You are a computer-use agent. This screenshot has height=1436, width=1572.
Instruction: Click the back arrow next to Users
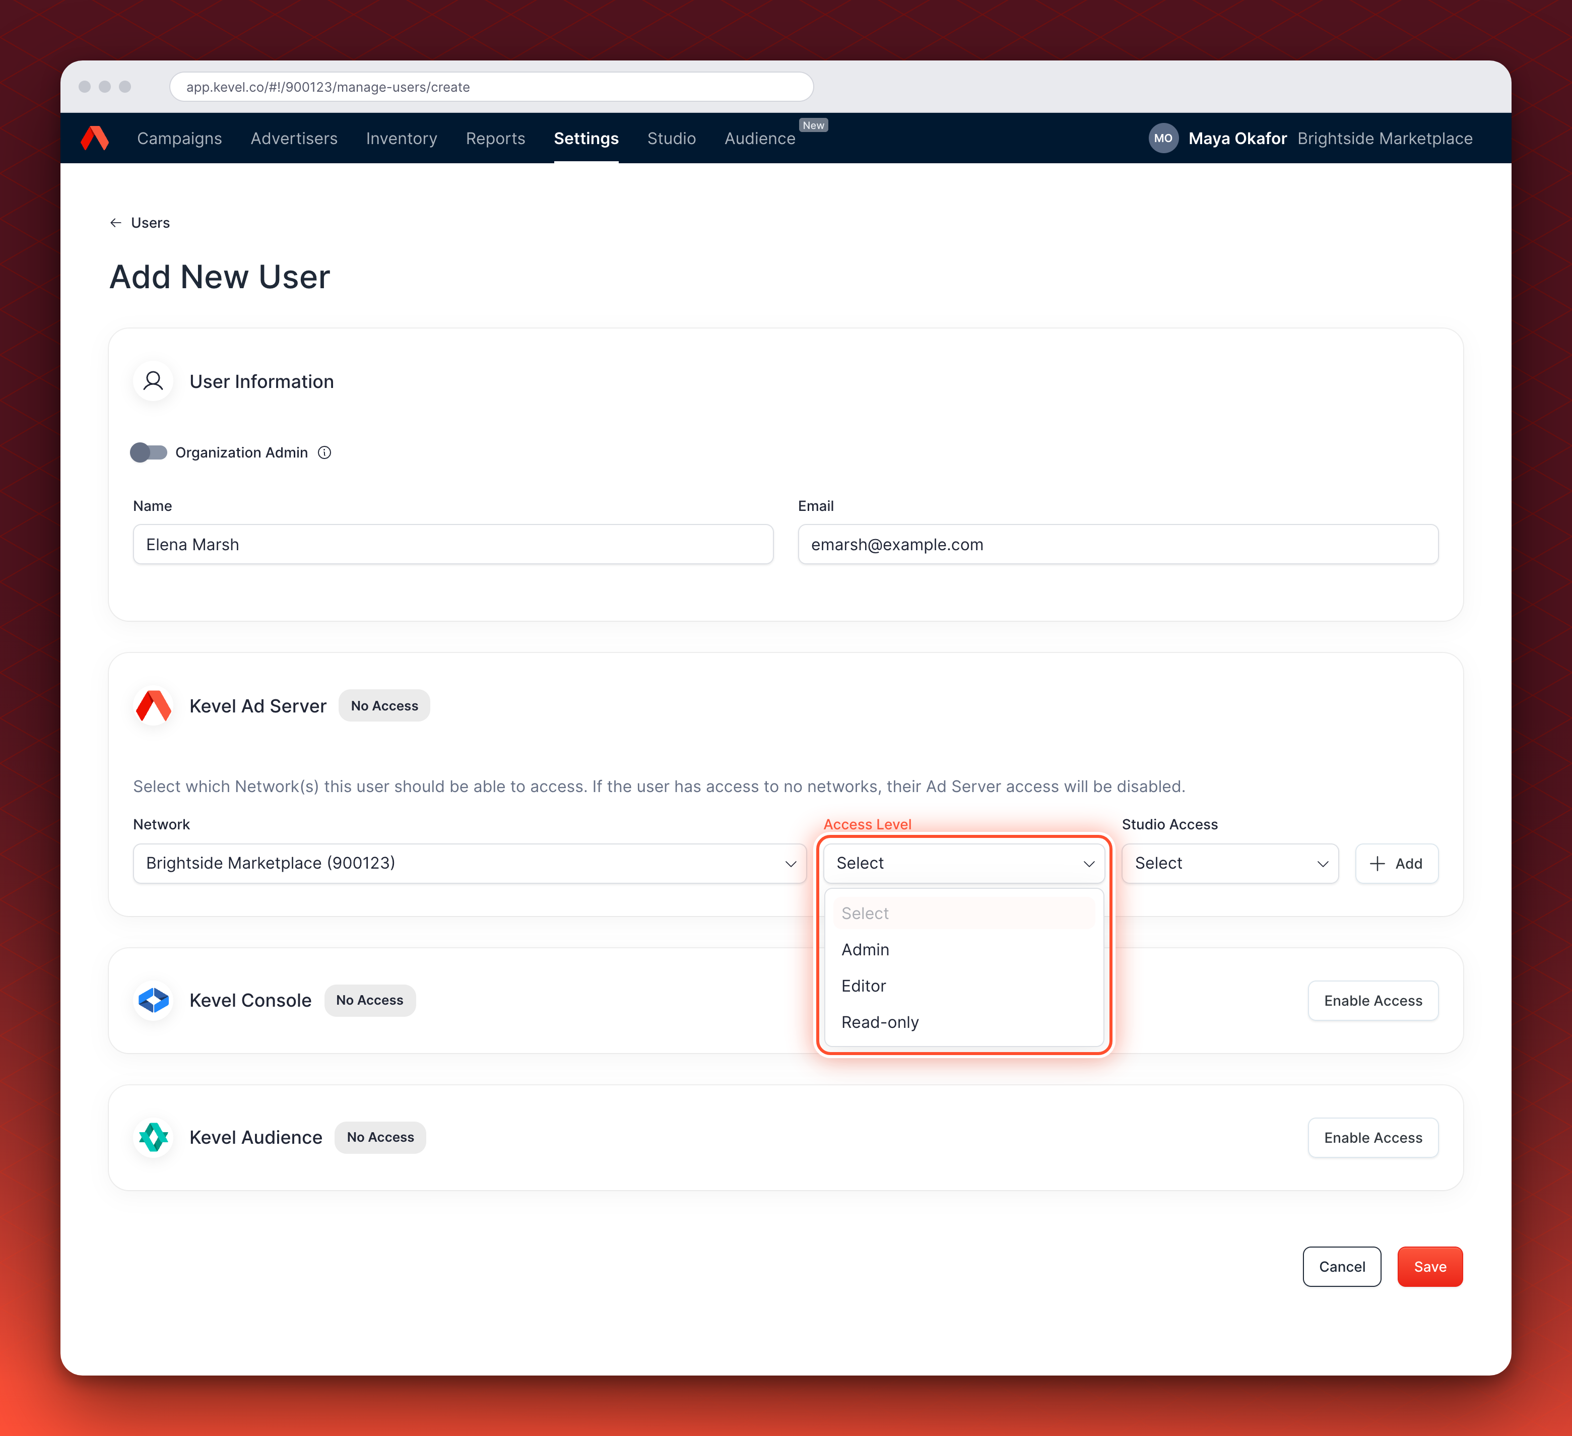coord(115,223)
